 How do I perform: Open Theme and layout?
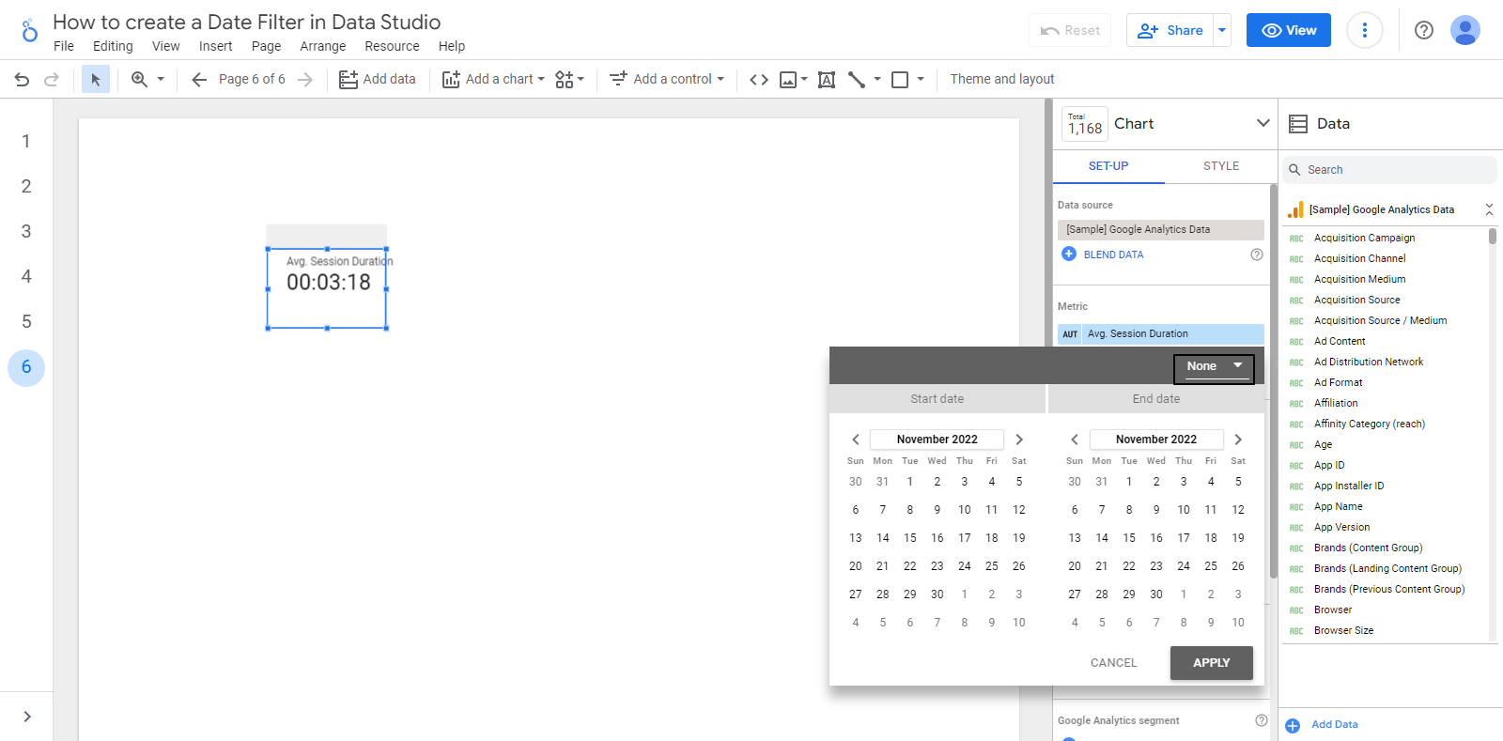1002,80
